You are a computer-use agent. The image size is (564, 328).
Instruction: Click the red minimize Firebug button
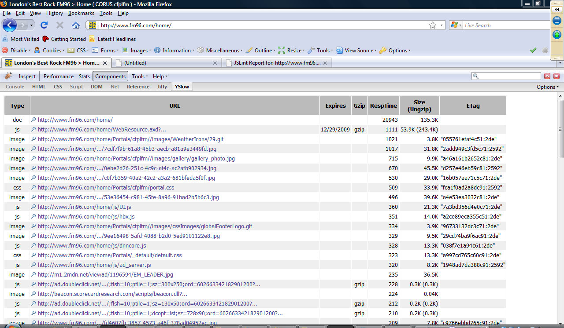pos(547,76)
